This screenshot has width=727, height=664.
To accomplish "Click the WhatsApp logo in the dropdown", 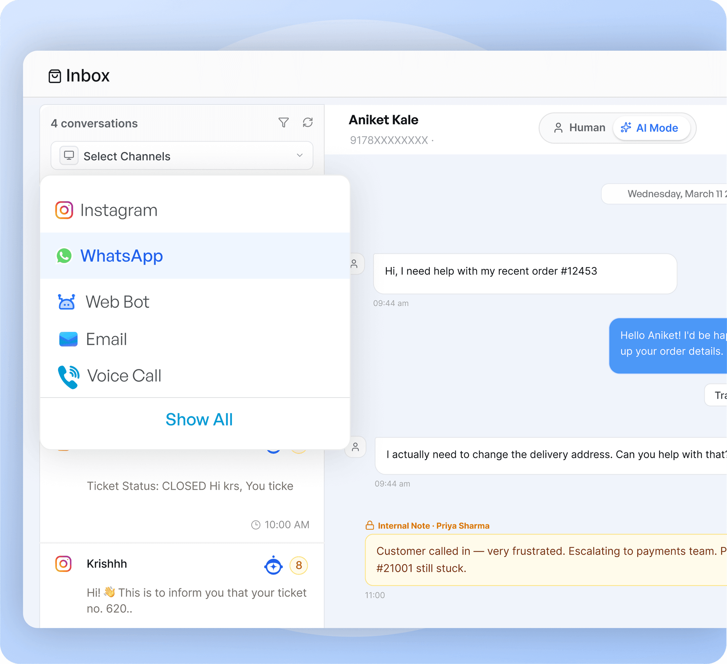I will (x=64, y=256).
